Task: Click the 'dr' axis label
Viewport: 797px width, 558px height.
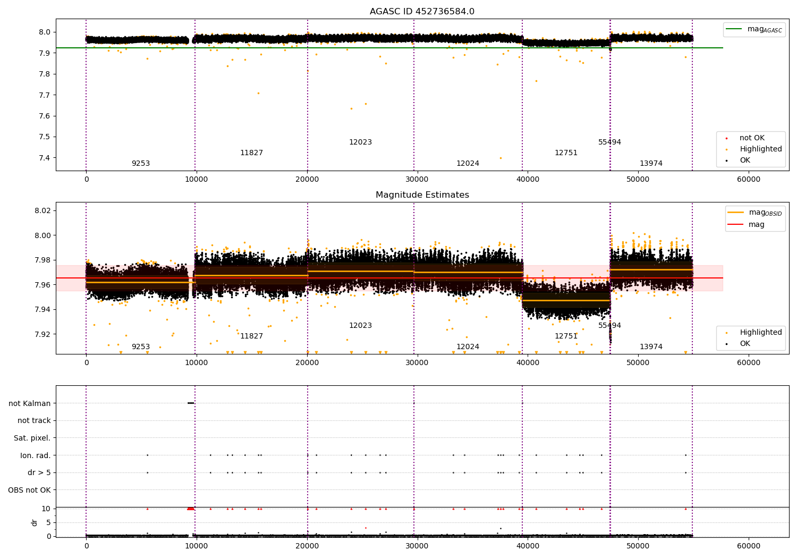Action: 35,522
